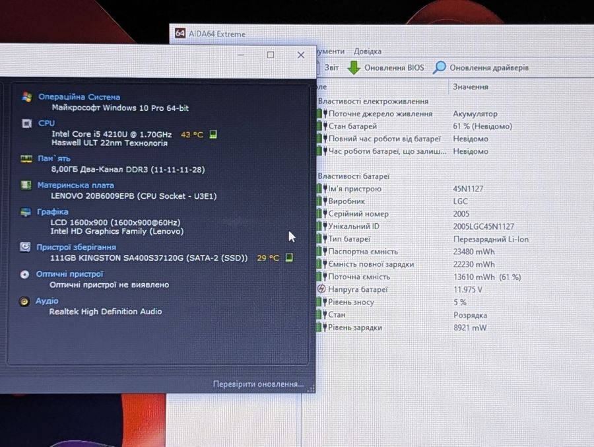Viewport: 594px width, 447px height.
Task: Click the driver update magnifier icon
Action: [440, 67]
